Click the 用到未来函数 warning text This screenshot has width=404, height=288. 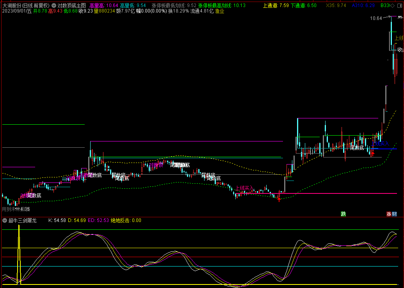click(16, 209)
